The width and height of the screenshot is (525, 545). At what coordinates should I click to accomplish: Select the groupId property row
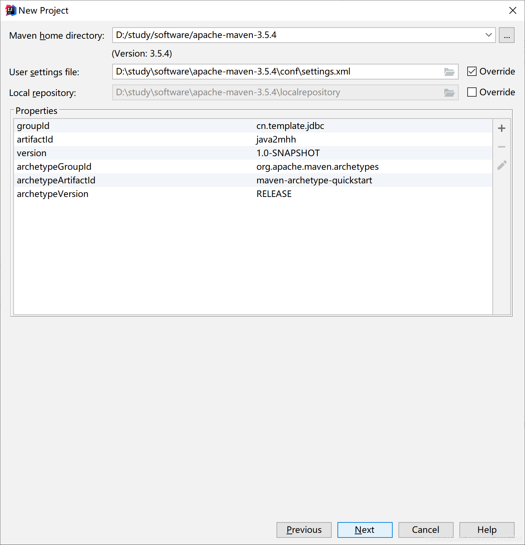tap(253, 126)
